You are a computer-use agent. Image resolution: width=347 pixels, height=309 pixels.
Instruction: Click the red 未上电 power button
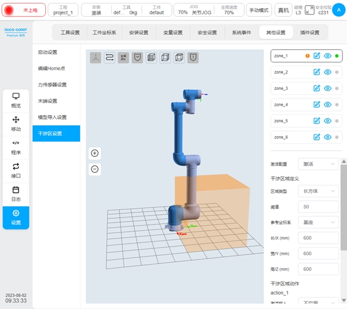[22, 10]
